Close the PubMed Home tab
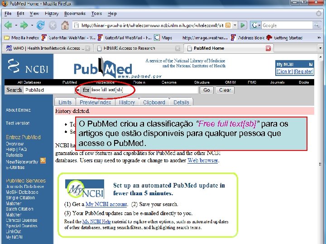The image size is (326, 244). (268, 48)
